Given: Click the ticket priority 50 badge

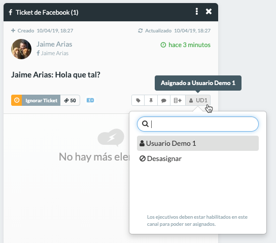Looking at the screenshot, I should (x=70, y=100).
